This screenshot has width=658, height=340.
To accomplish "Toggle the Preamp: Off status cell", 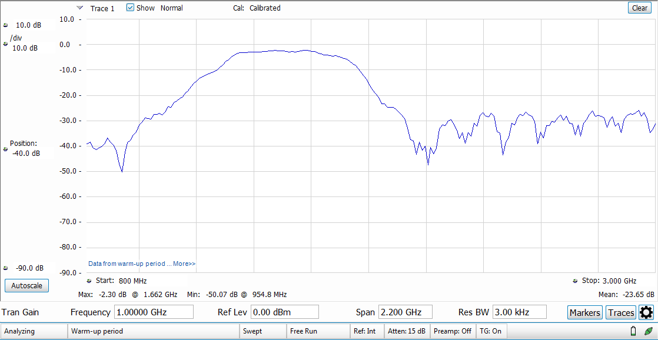I will click(x=452, y=331).
